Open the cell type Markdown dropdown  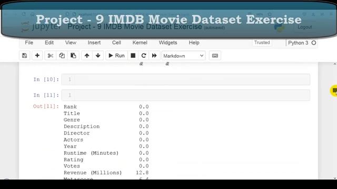pos(183,56)
